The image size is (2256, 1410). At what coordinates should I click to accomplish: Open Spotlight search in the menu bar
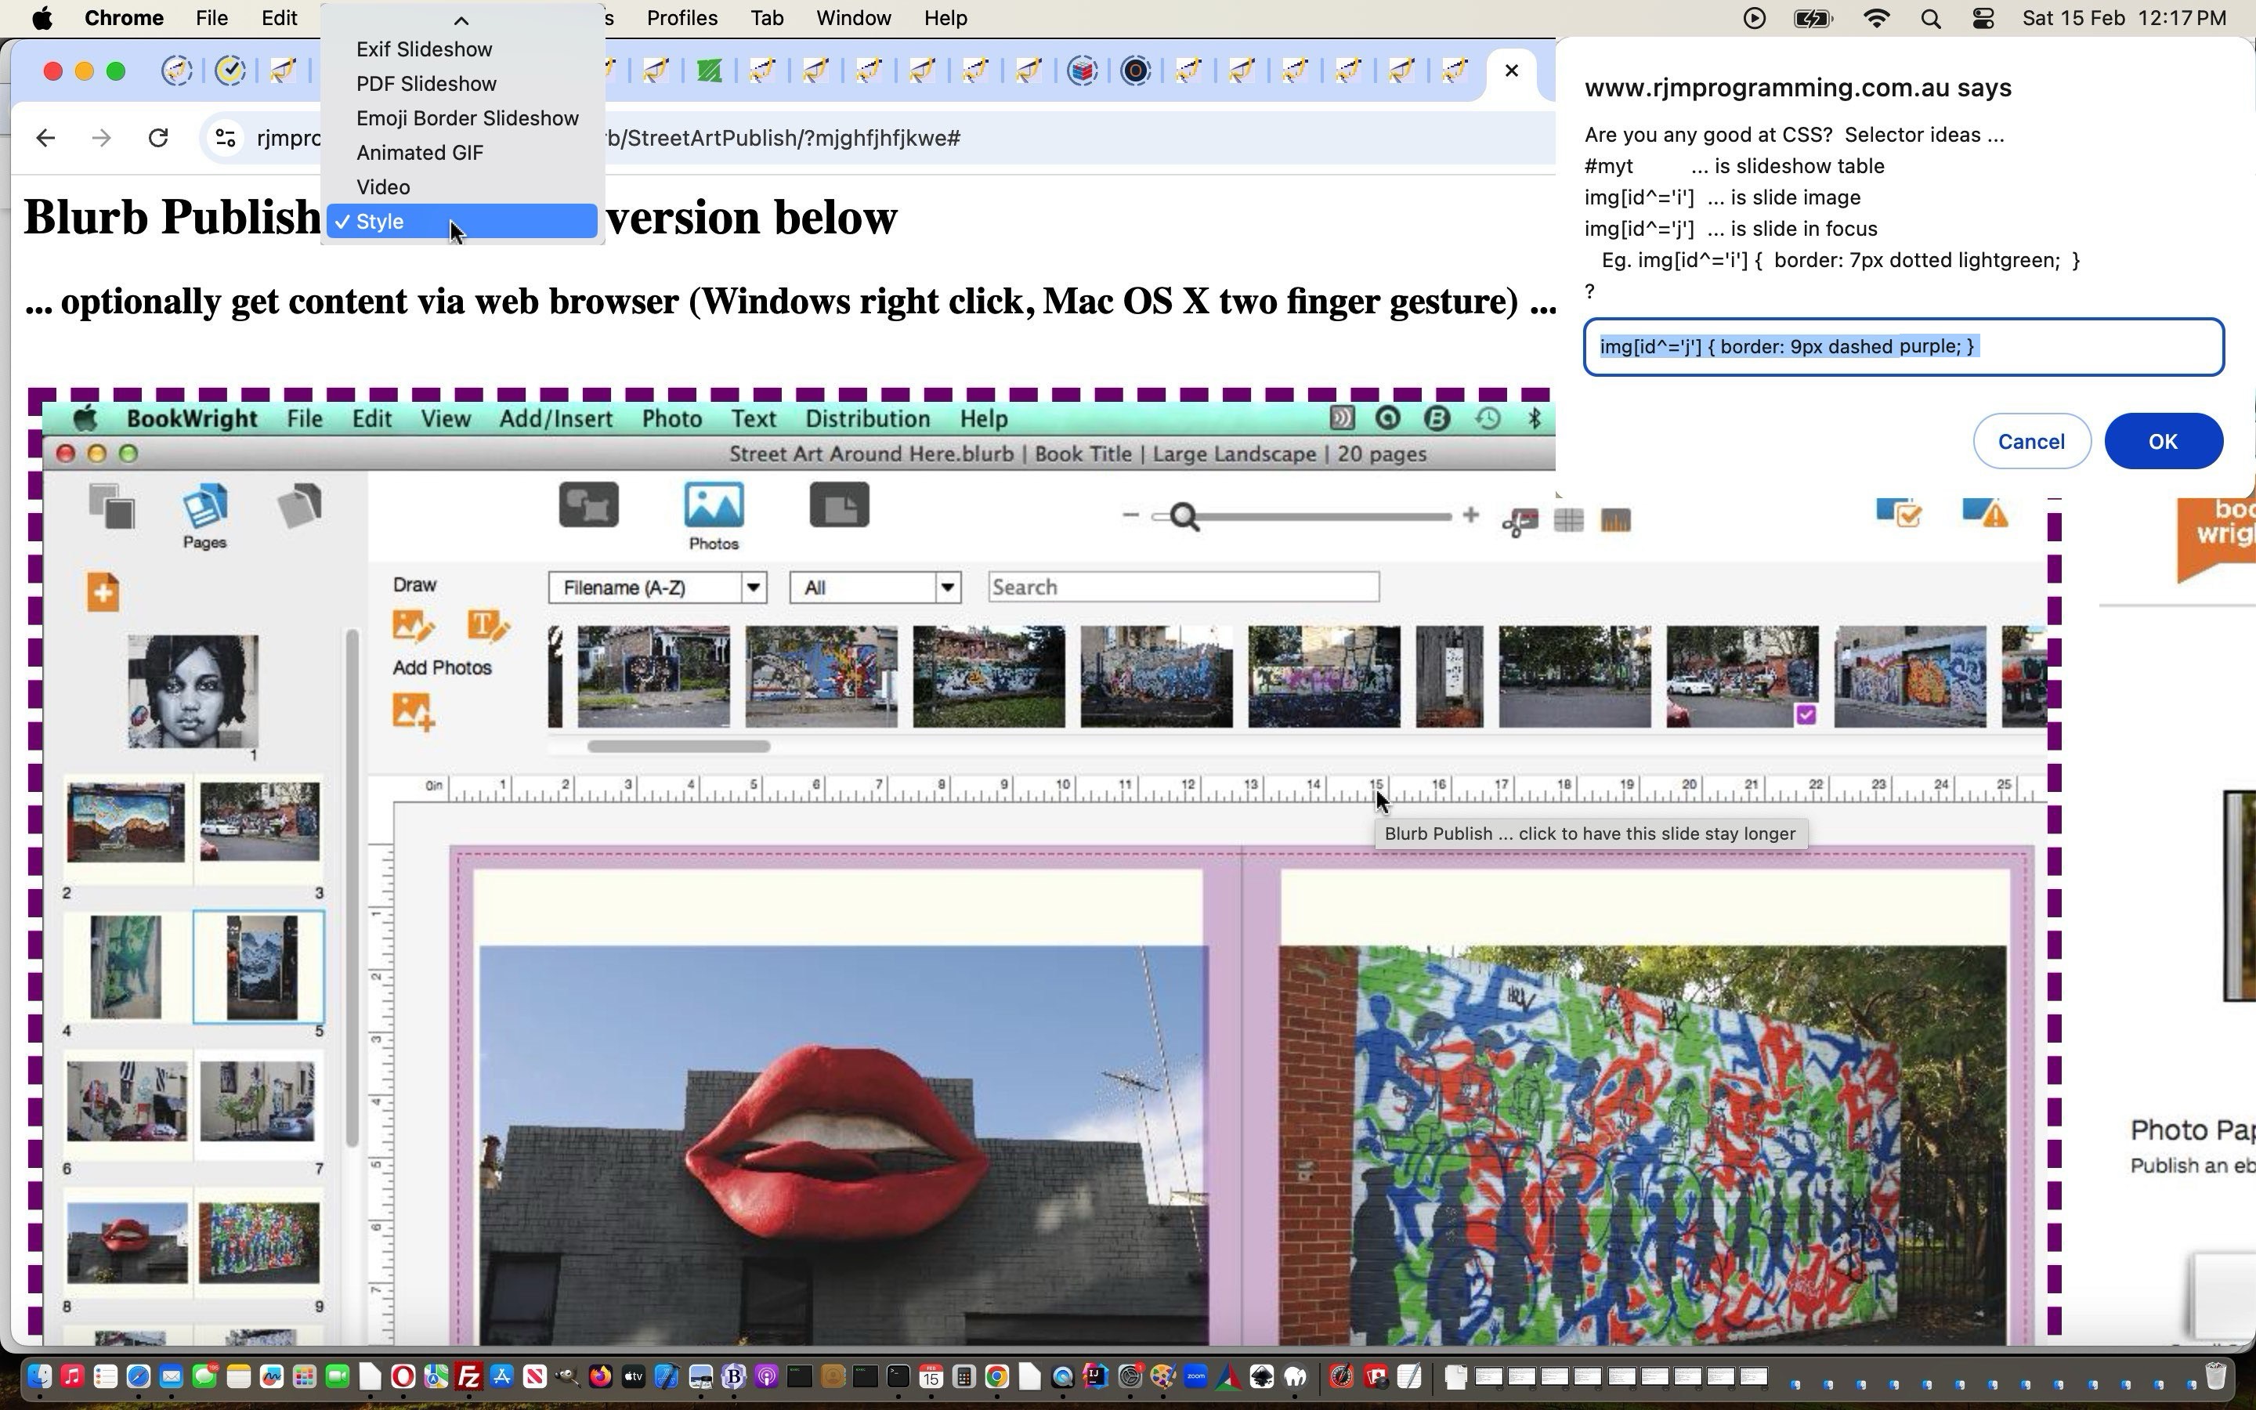coord(1931,19)
